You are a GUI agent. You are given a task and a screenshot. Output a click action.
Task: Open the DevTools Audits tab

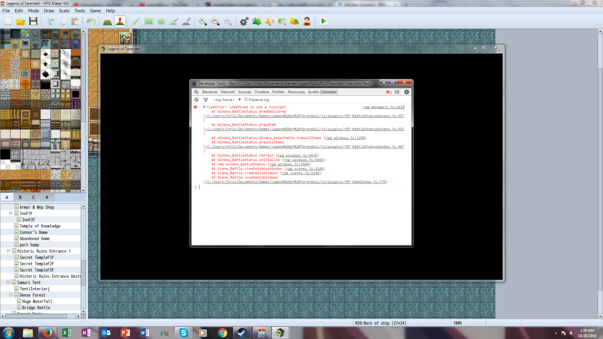[x=314, y=92]
